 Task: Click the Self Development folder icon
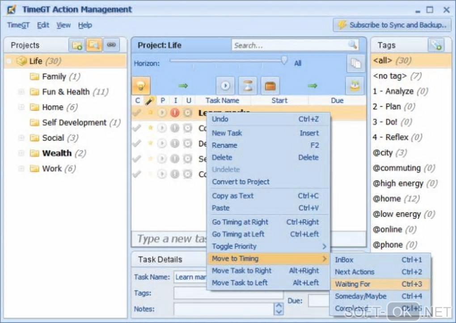(x=34, y=122)
